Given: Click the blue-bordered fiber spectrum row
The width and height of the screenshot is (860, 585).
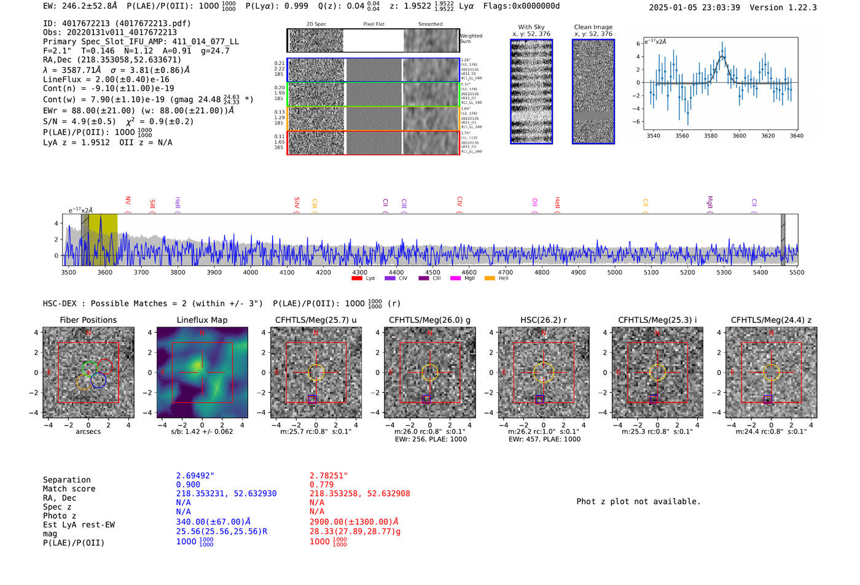Looking at the screenshot, I should point(373,70).
